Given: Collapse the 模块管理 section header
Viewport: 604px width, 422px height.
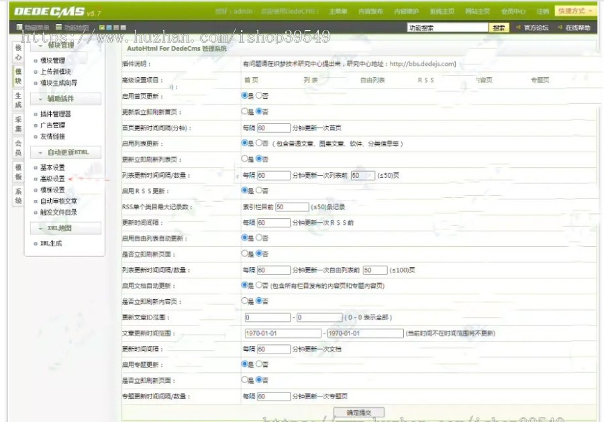Looking at the screenshot, I should coord(66,46).
